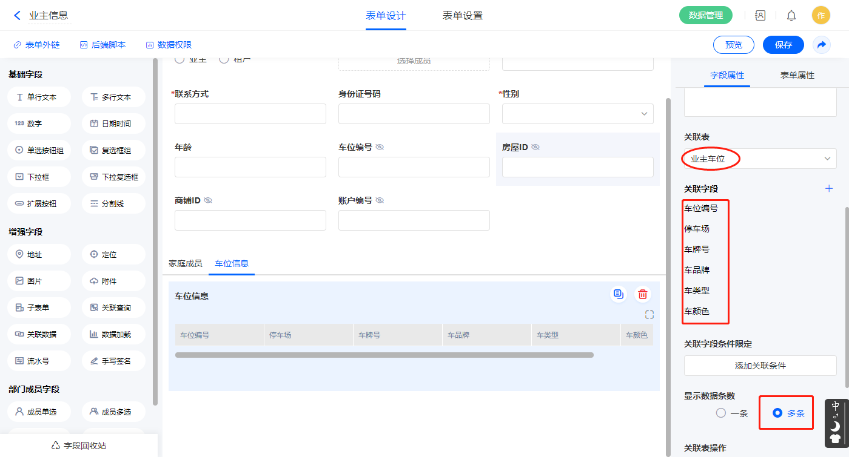
Task: Switch to the 表单设置 tab
Action: point(463,16)
